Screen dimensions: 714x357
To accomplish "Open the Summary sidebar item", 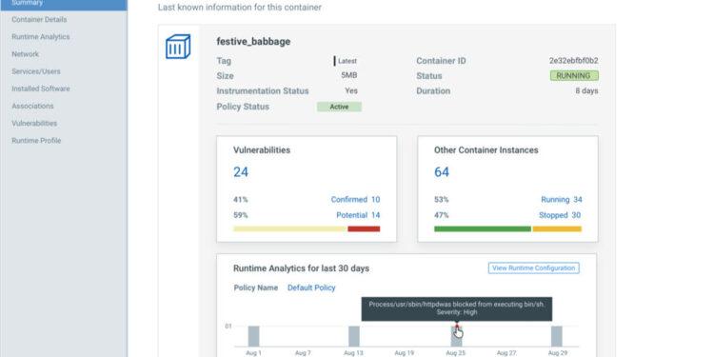I will 64,4.
